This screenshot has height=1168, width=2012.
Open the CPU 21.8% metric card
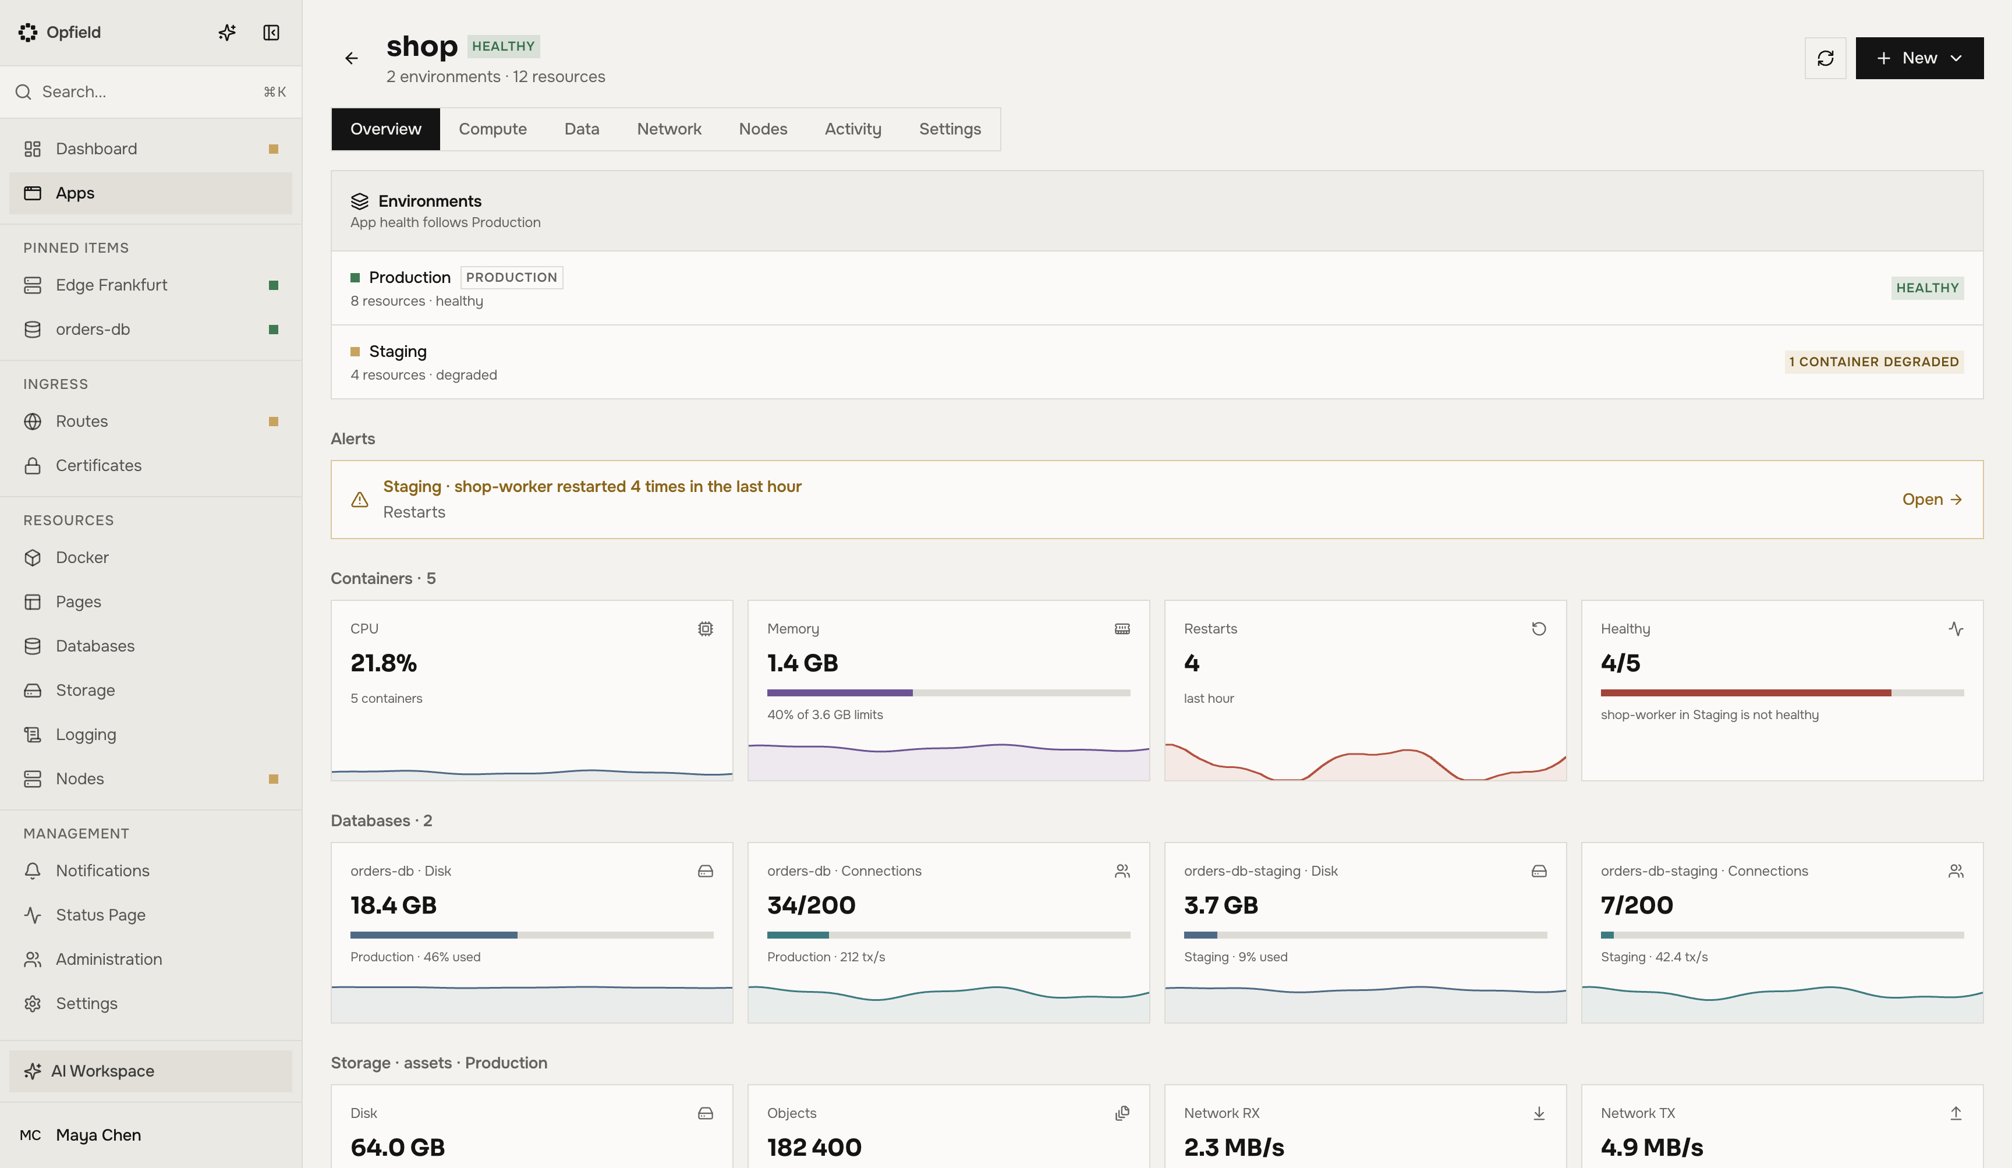[532, 691]
